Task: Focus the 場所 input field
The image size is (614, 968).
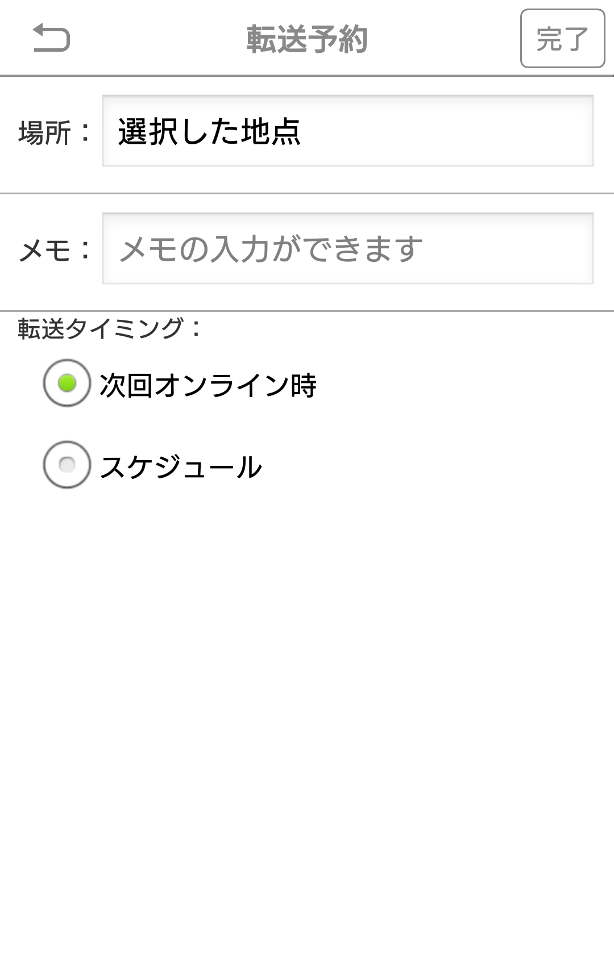Action: (x=347, y=131)
